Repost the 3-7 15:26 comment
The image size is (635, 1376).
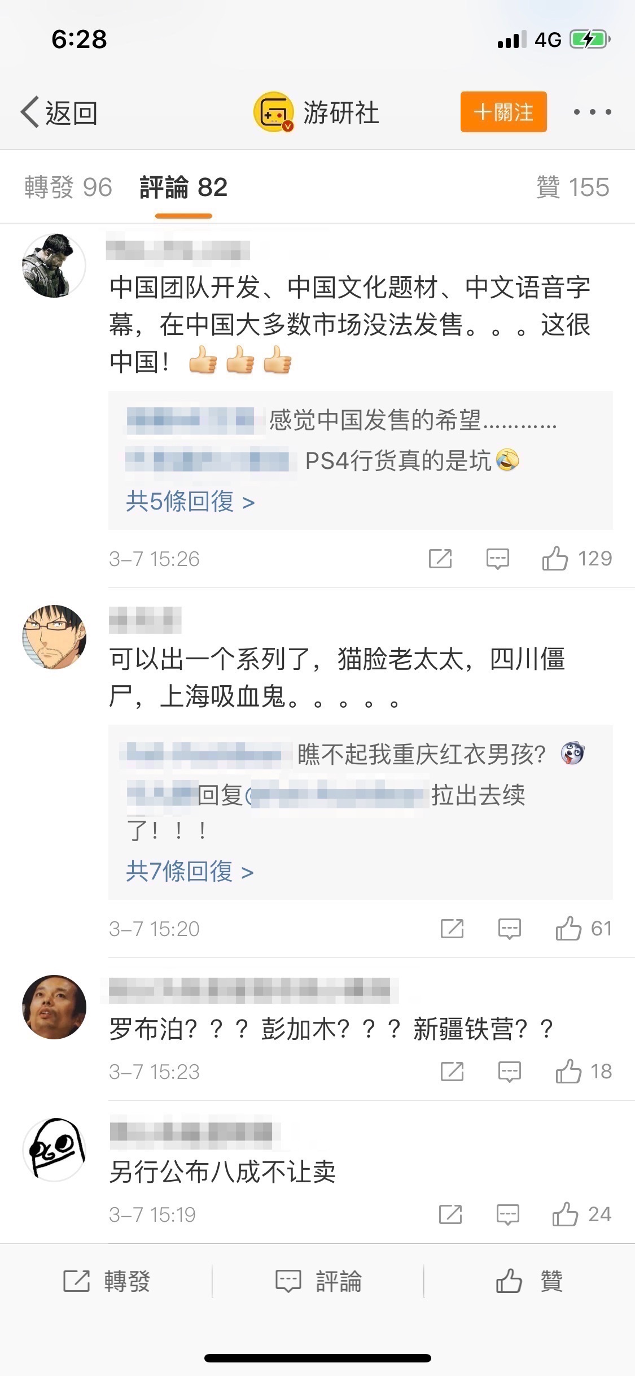(440, 559)
